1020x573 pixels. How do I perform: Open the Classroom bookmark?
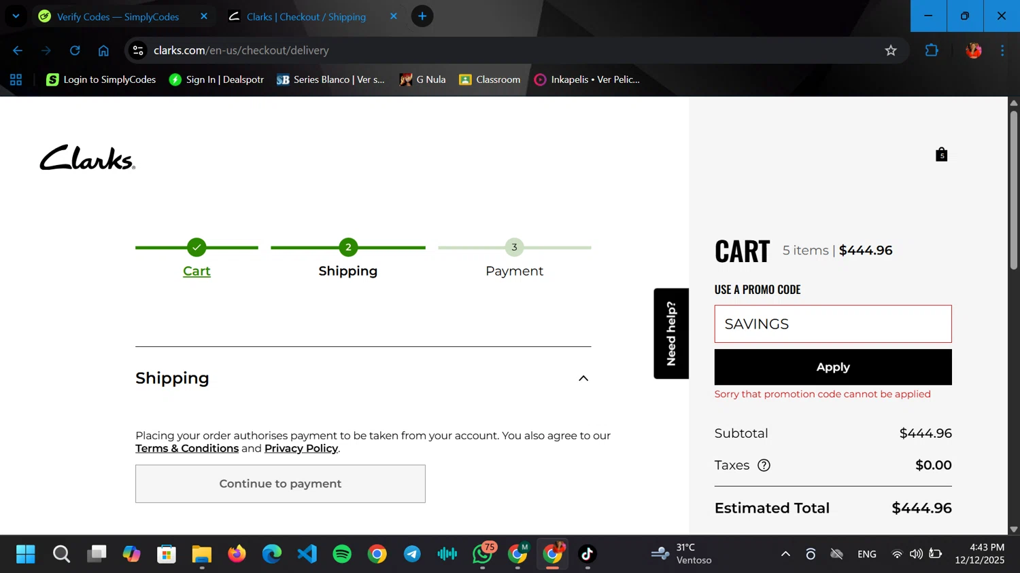point(490,79)
